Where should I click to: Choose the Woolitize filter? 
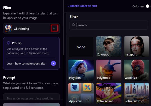pos(136,70)
